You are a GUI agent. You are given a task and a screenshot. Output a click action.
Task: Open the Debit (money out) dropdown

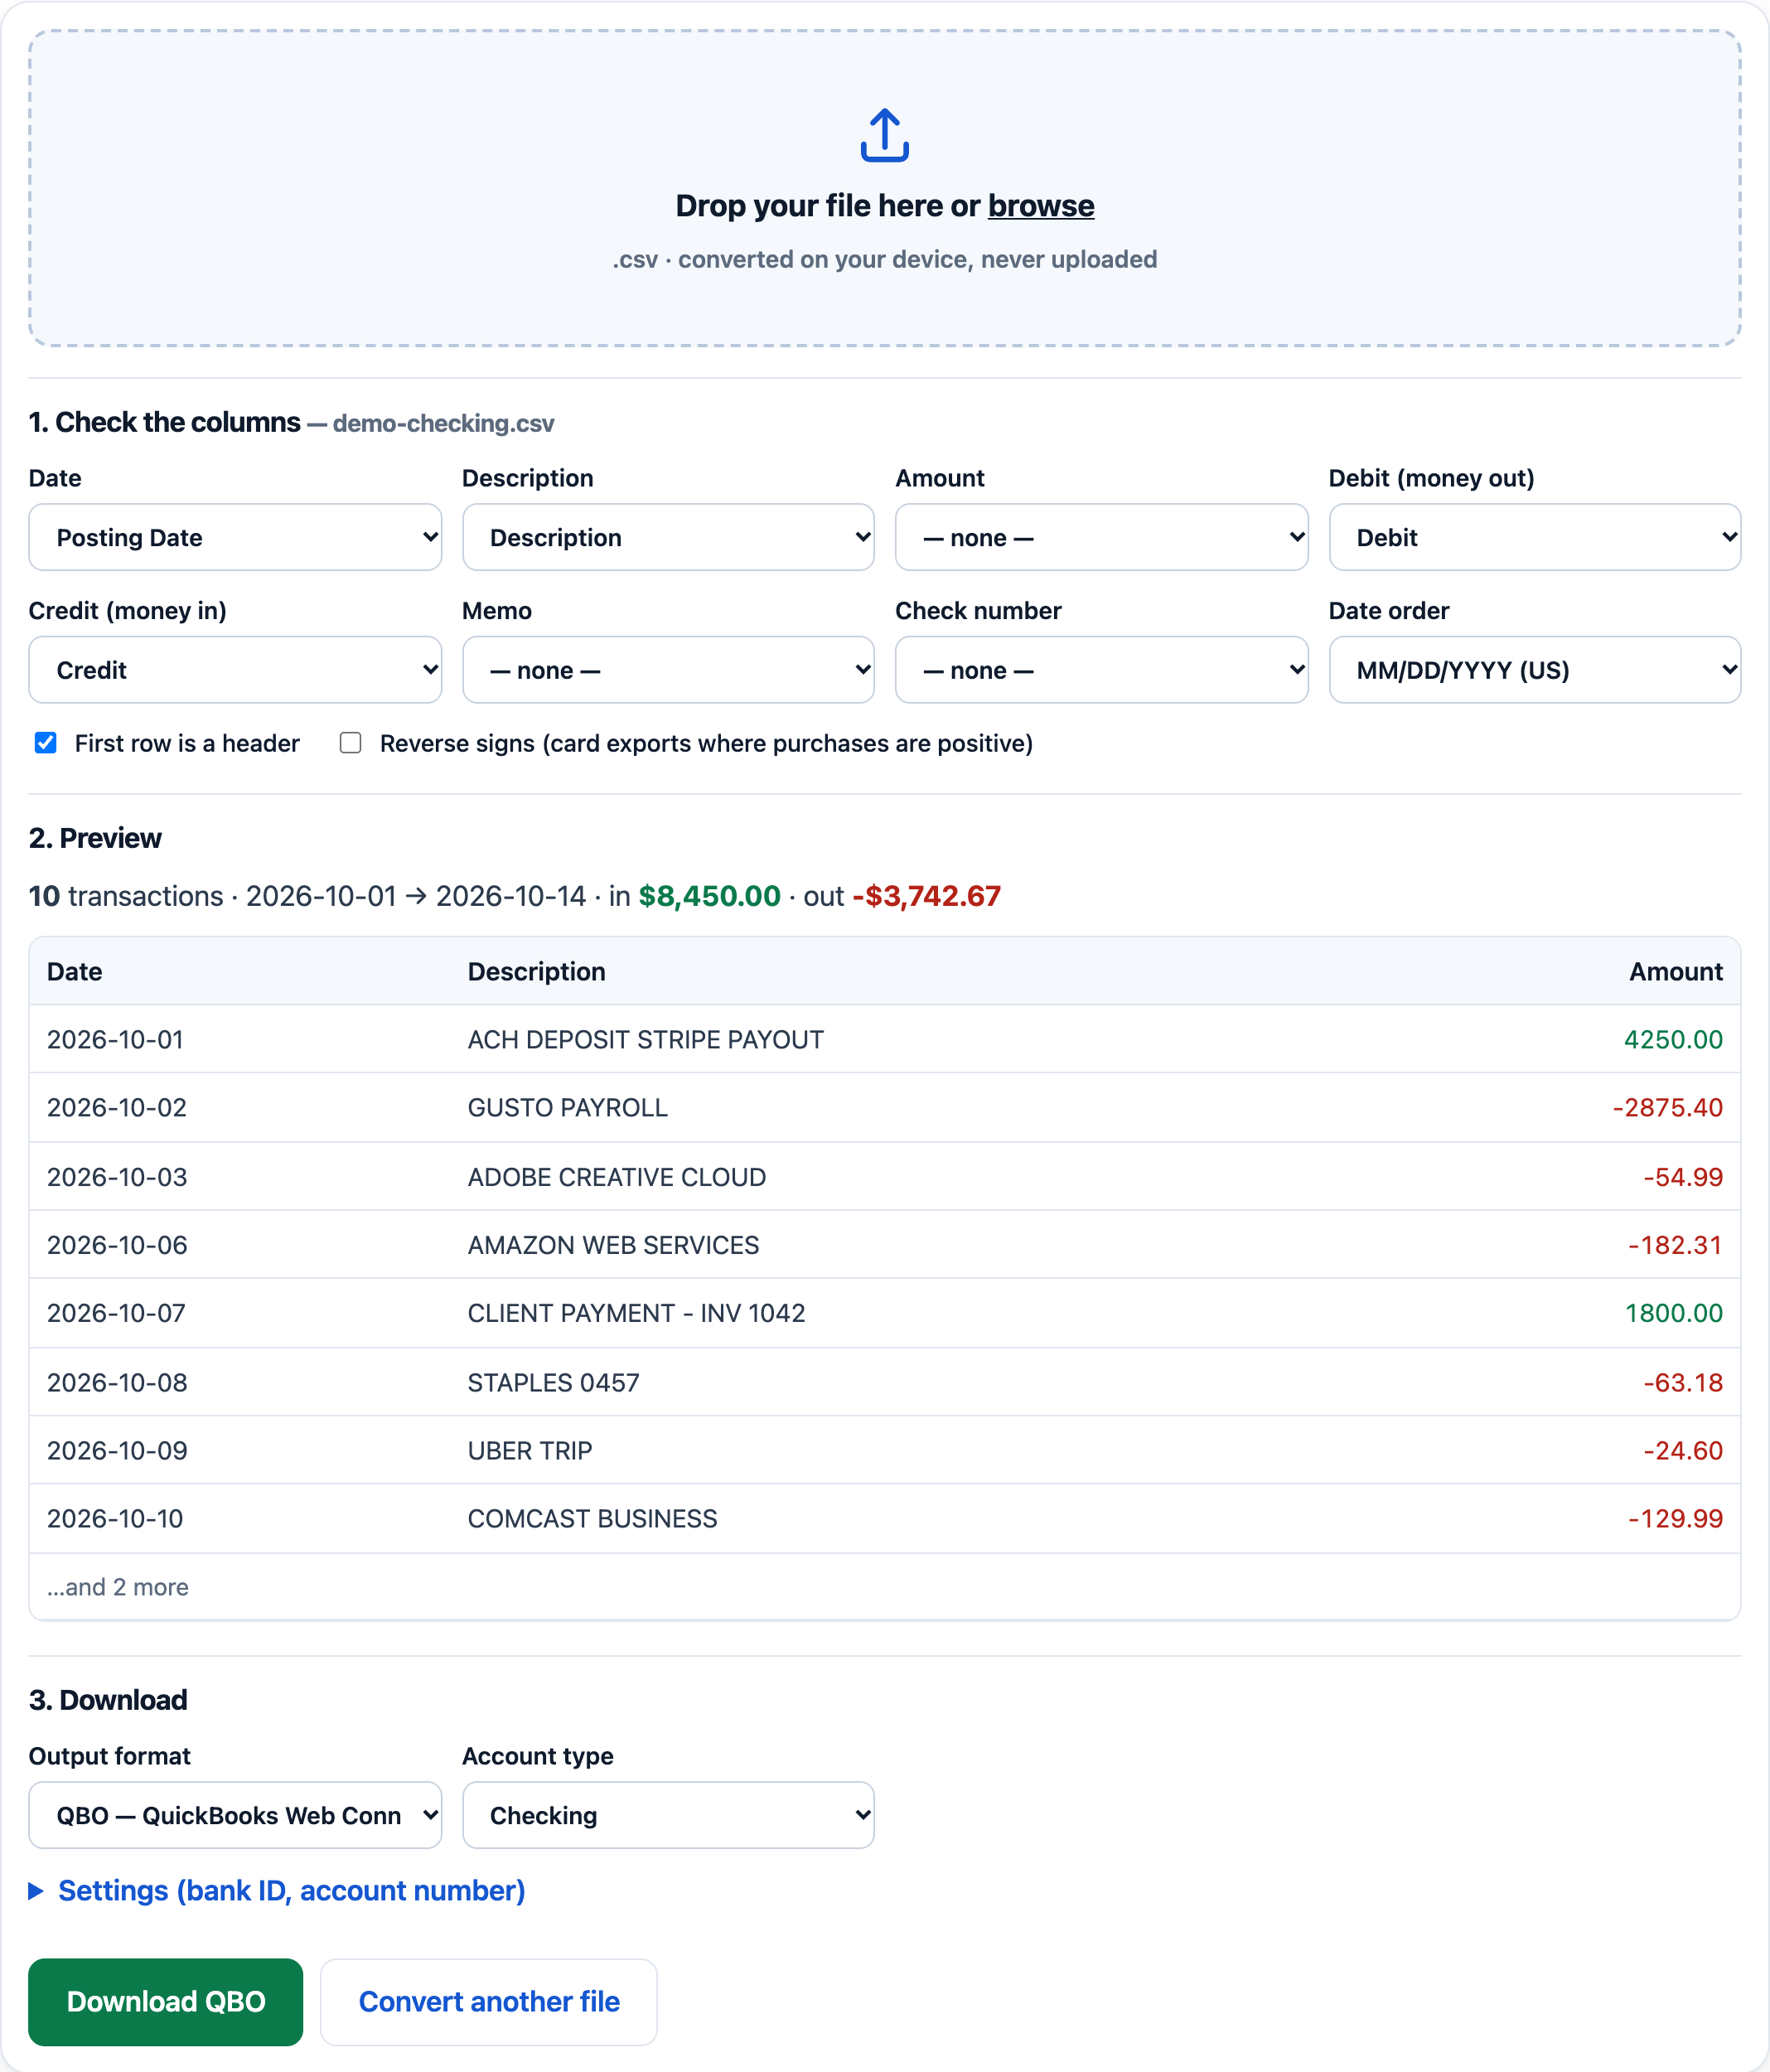1534,537
